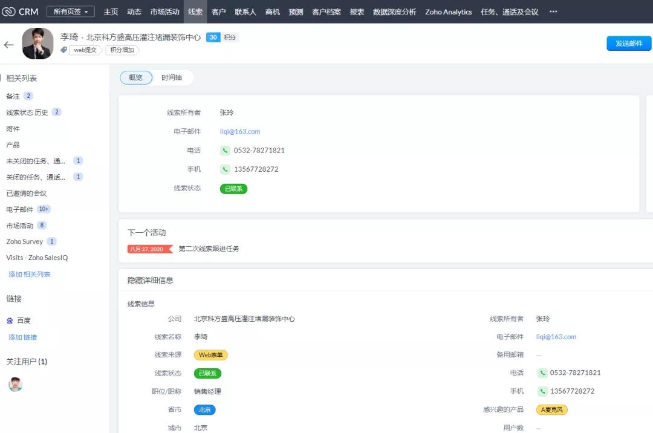Click 李琦's profile photo
The width and height of the screenshot is (653, 433).
pyautogui.click(x=37, y=43)
